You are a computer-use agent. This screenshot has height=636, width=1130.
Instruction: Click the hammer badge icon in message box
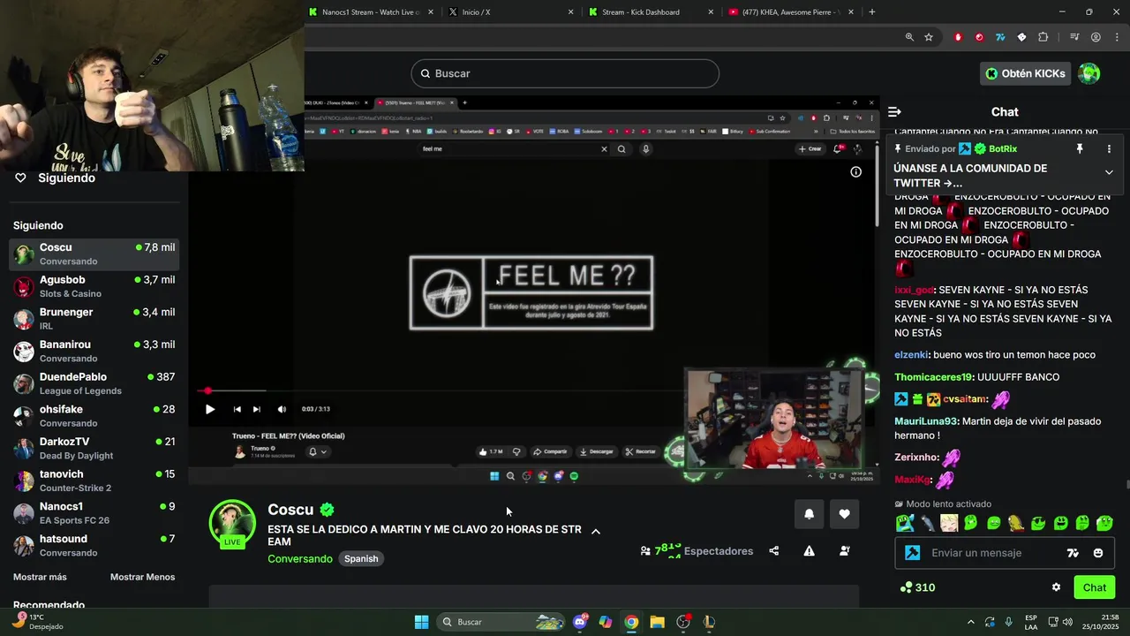point(913,553)
